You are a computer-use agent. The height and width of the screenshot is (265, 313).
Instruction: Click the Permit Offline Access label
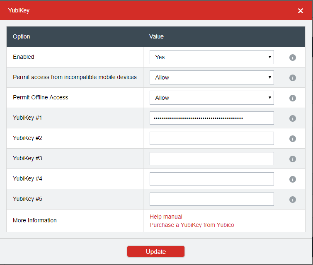point(41,97)
